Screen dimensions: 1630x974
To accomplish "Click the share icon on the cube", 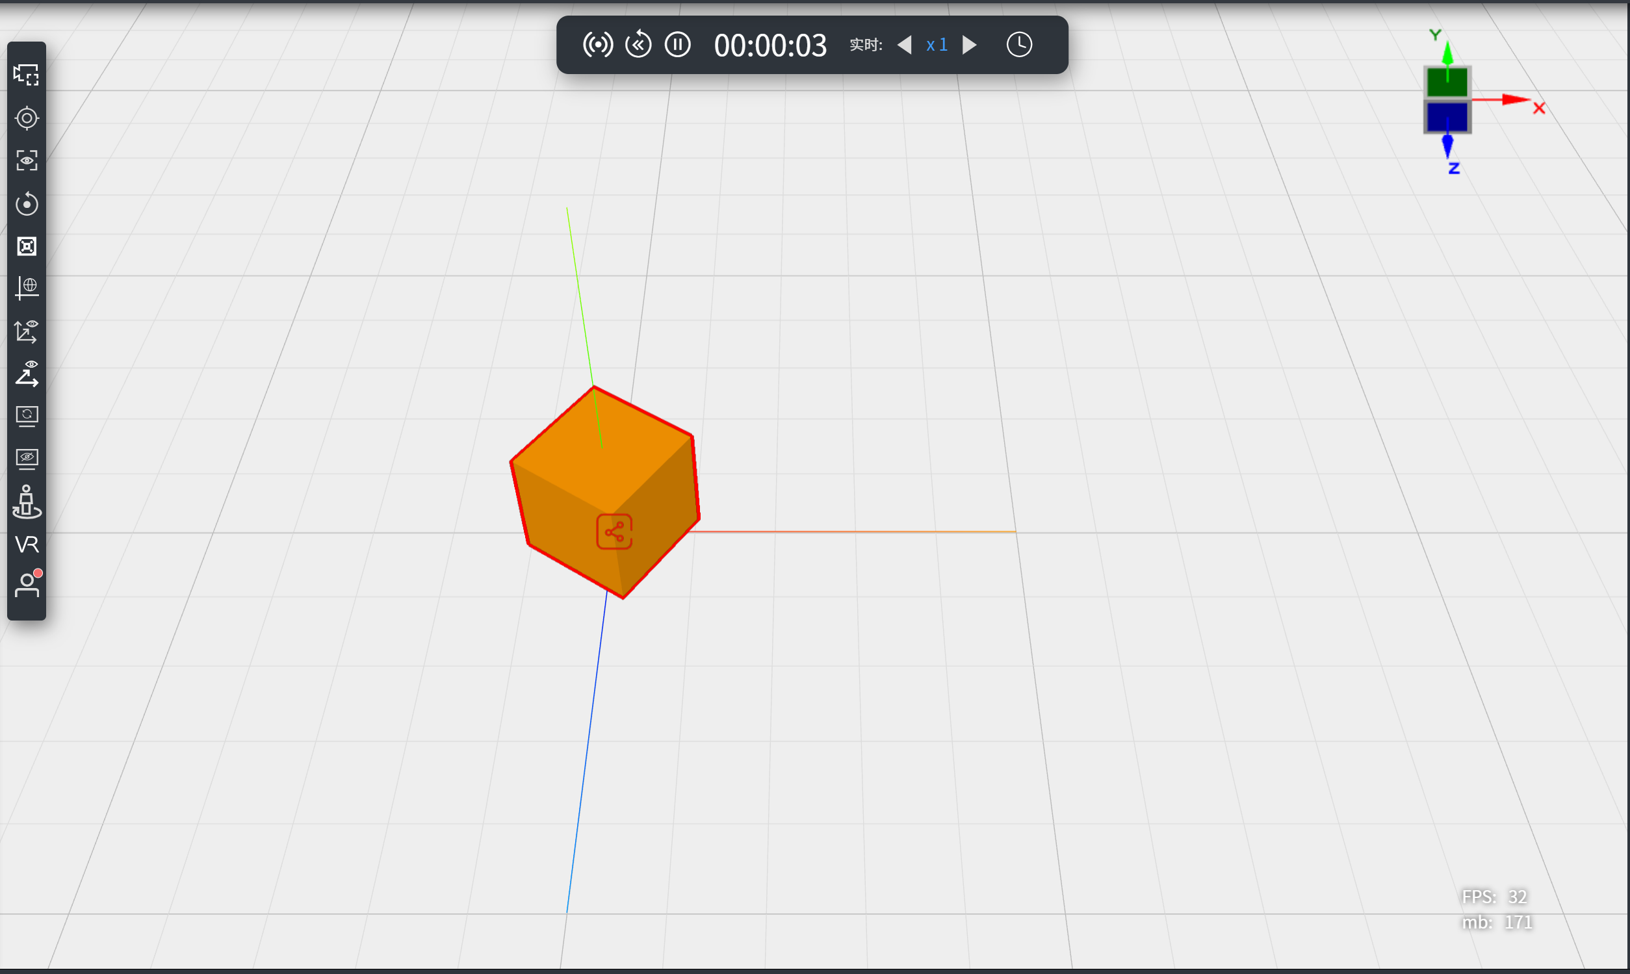I will pos(614,532).
